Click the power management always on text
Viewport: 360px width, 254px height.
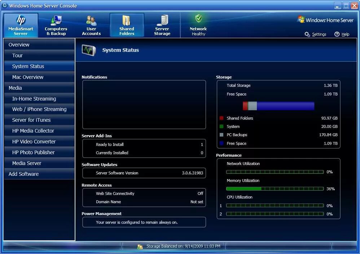pyautogui.click(x=137, y=222)
